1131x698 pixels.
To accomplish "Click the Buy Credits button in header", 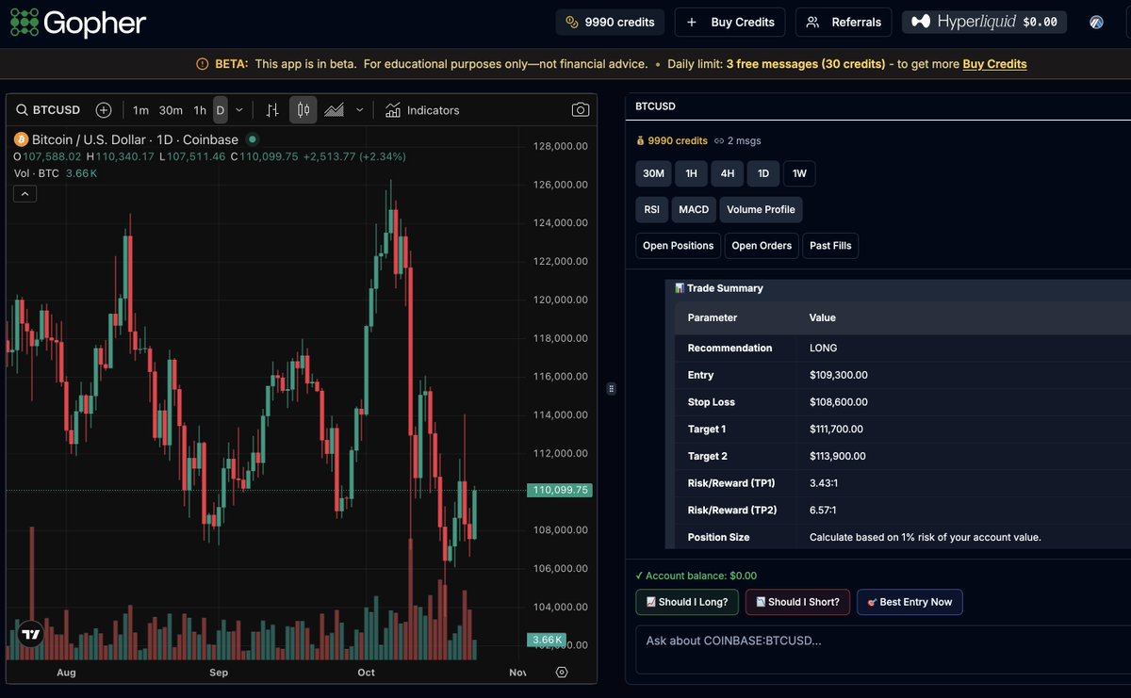I will 730,22.
